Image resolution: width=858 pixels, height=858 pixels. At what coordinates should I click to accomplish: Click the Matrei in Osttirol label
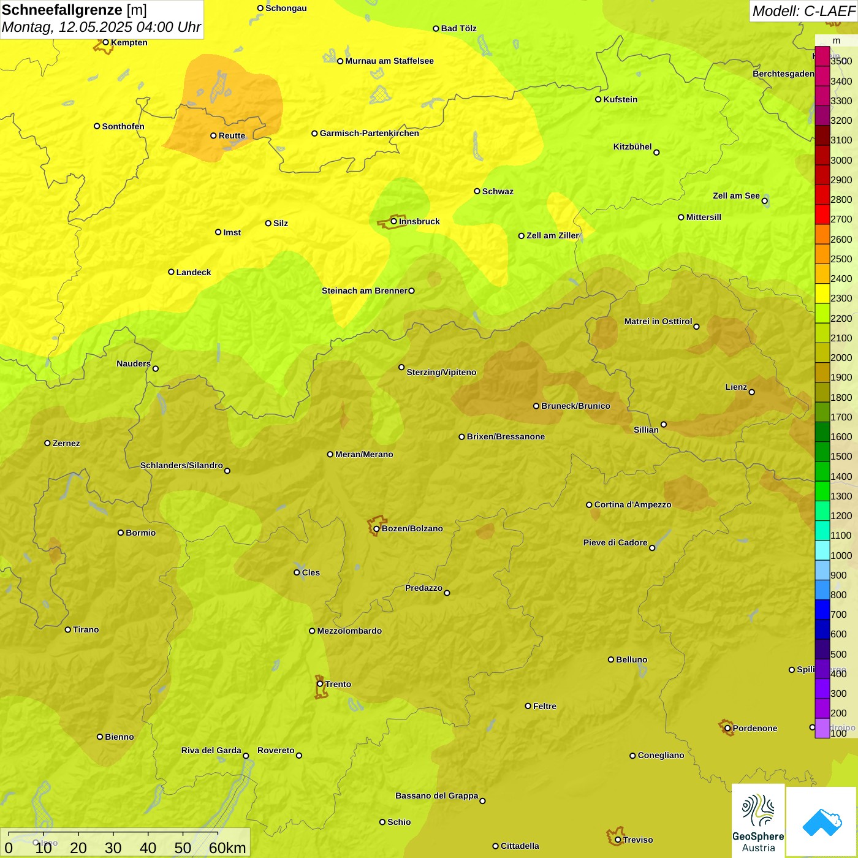(x=658, y=321)
